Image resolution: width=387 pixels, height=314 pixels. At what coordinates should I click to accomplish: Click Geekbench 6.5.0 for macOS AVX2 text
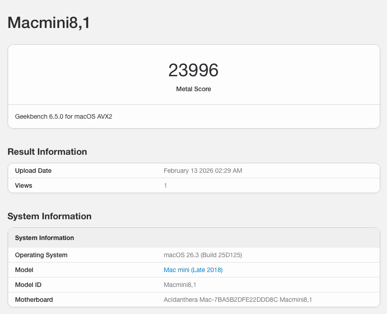64,116
